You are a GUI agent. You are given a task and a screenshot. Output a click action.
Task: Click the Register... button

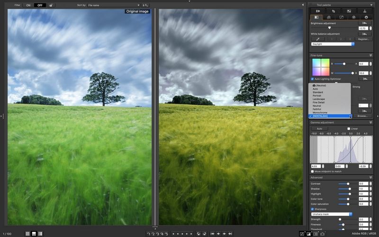(x=363, y=39)
